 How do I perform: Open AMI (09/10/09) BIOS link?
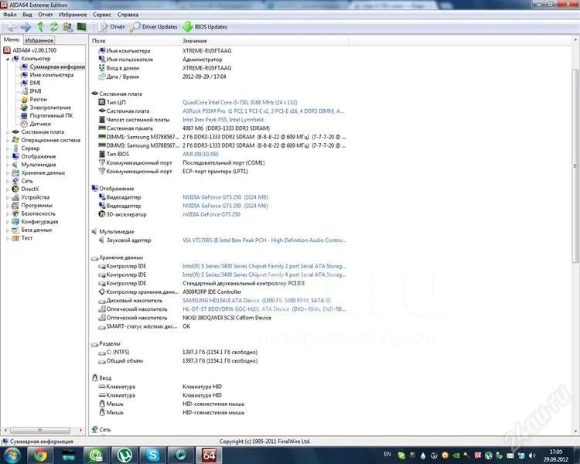click(x=200, y=154)
